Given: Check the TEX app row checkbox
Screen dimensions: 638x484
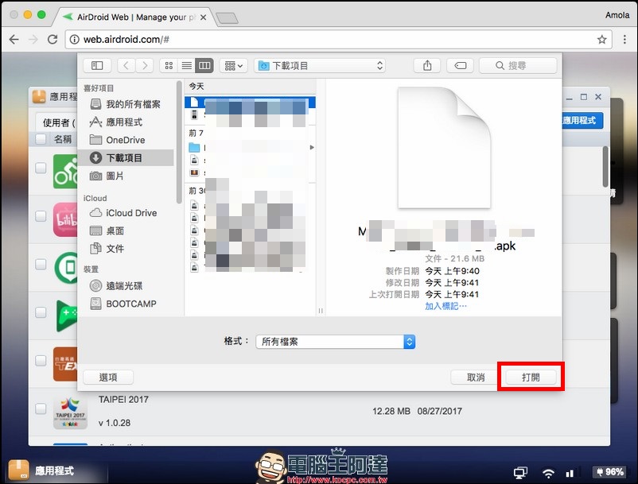Looking at the screenshot, I should [x=41, y=361].
